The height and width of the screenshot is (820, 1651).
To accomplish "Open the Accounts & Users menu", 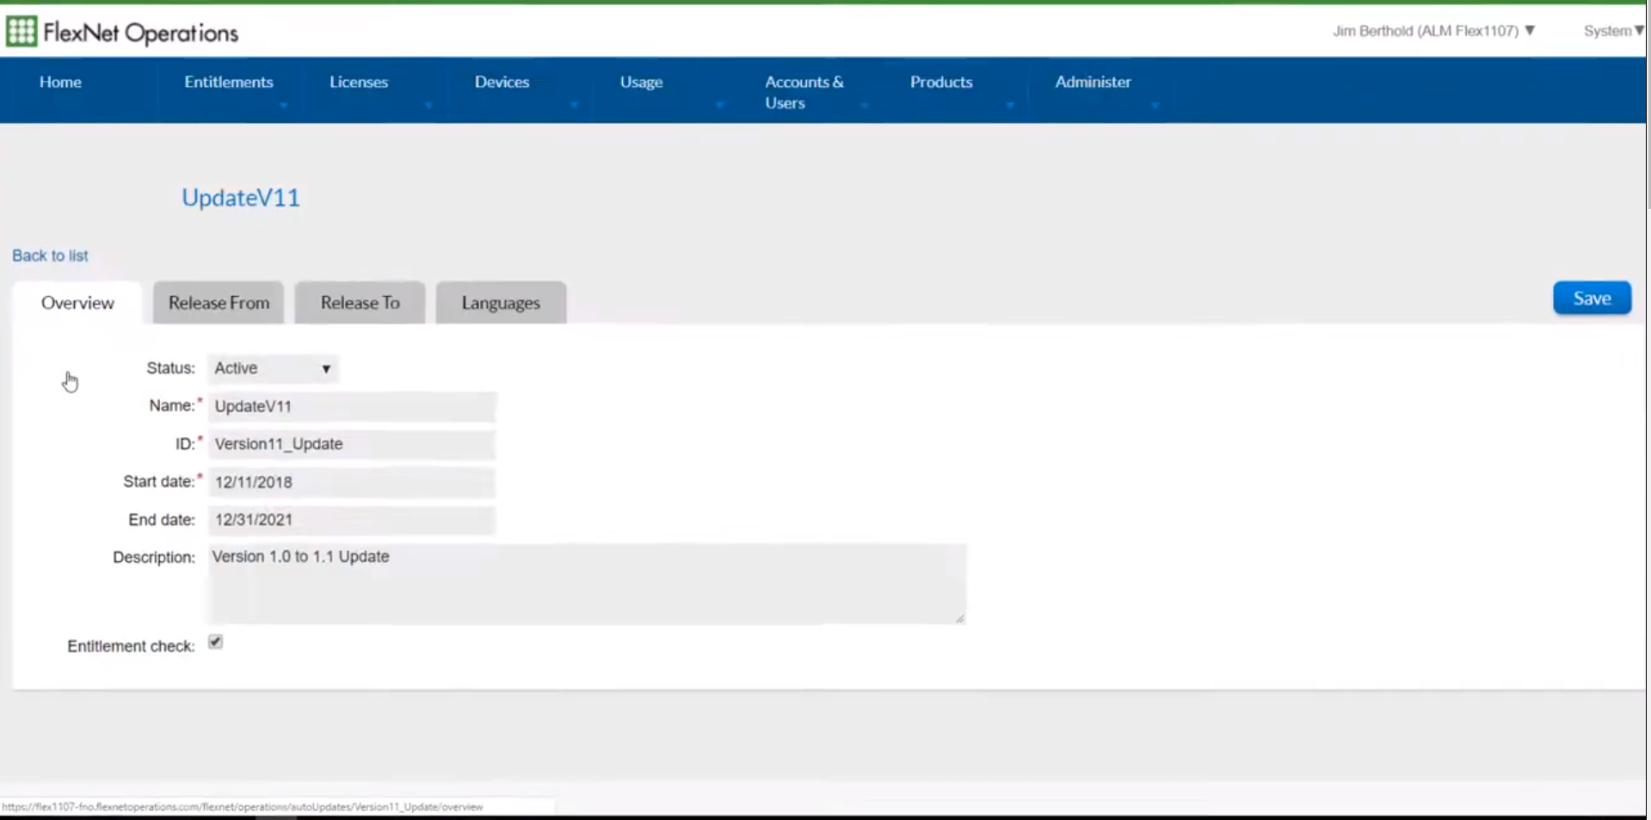I will point(804,92).
